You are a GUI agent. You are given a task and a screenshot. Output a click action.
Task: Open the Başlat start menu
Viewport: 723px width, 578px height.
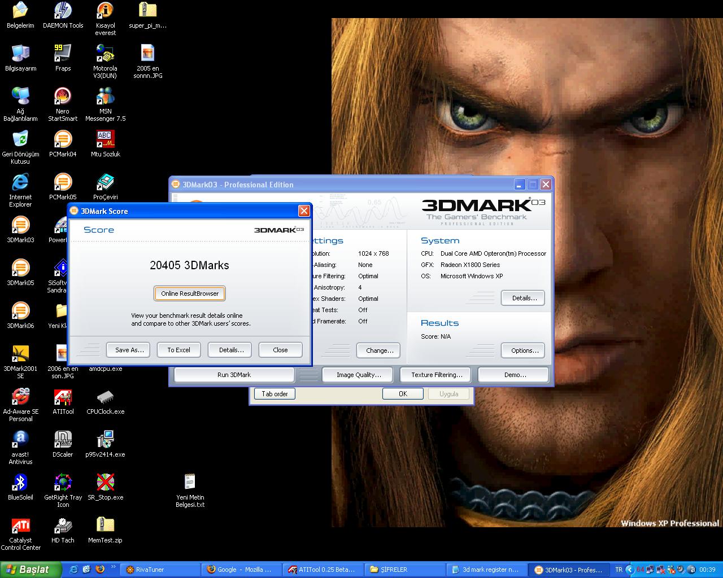[x=31, y=570]
